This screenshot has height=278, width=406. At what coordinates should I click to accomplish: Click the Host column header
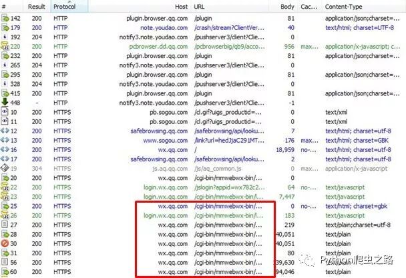tap(181, 7)
